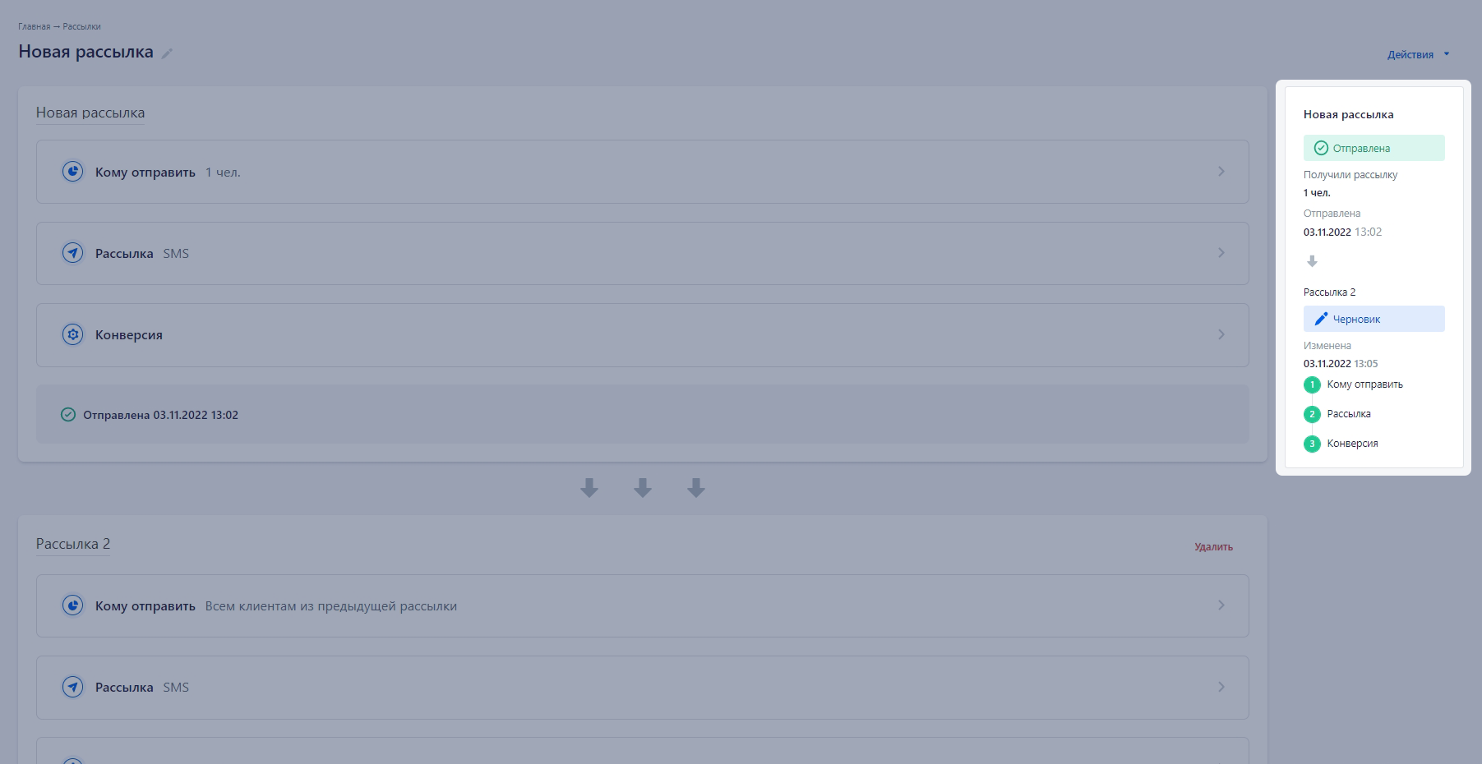Click the pie chart icon in first Кому отправить row

[73, 172]
